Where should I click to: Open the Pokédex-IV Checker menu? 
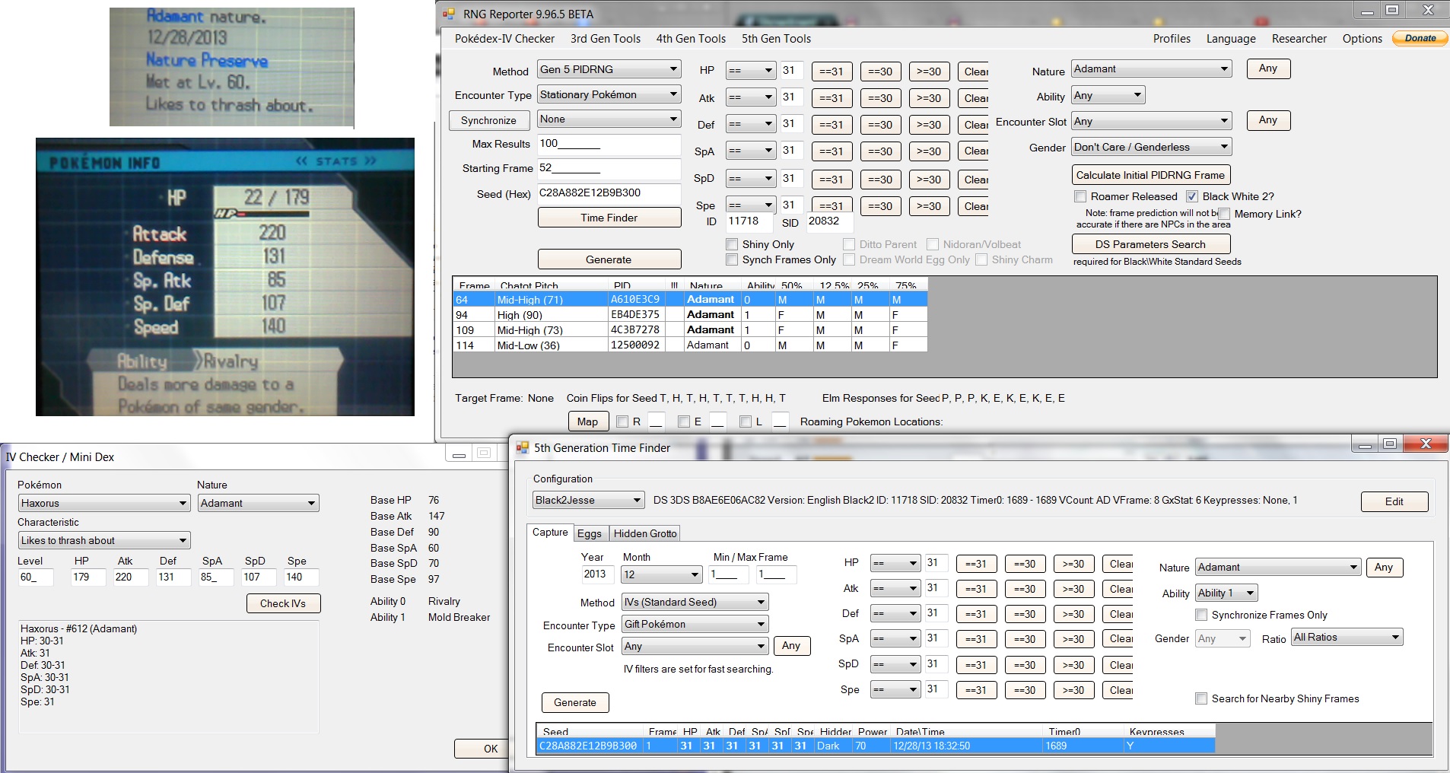click(x=504, y=39)
